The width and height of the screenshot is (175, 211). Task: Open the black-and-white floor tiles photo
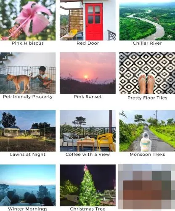point(147,73)
